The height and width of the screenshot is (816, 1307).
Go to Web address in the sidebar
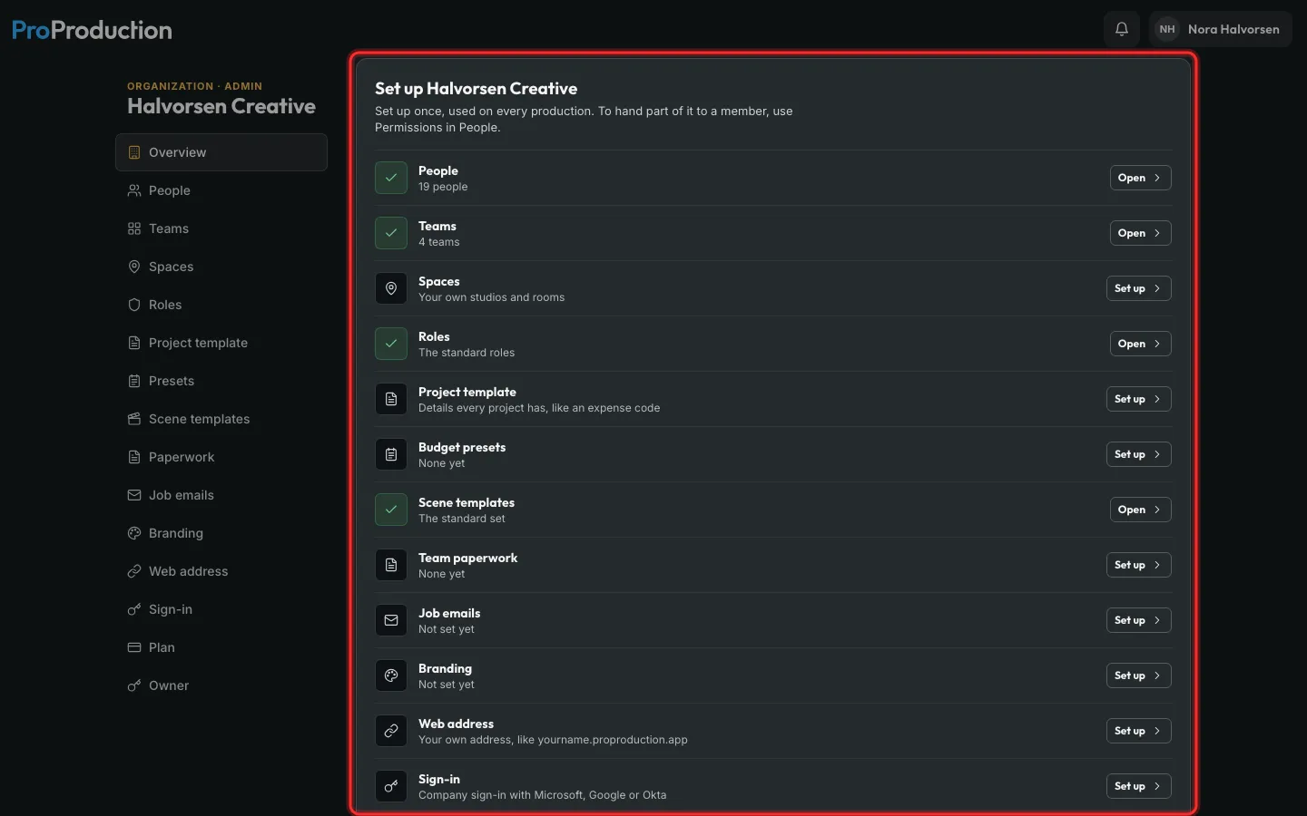[221, 571]
